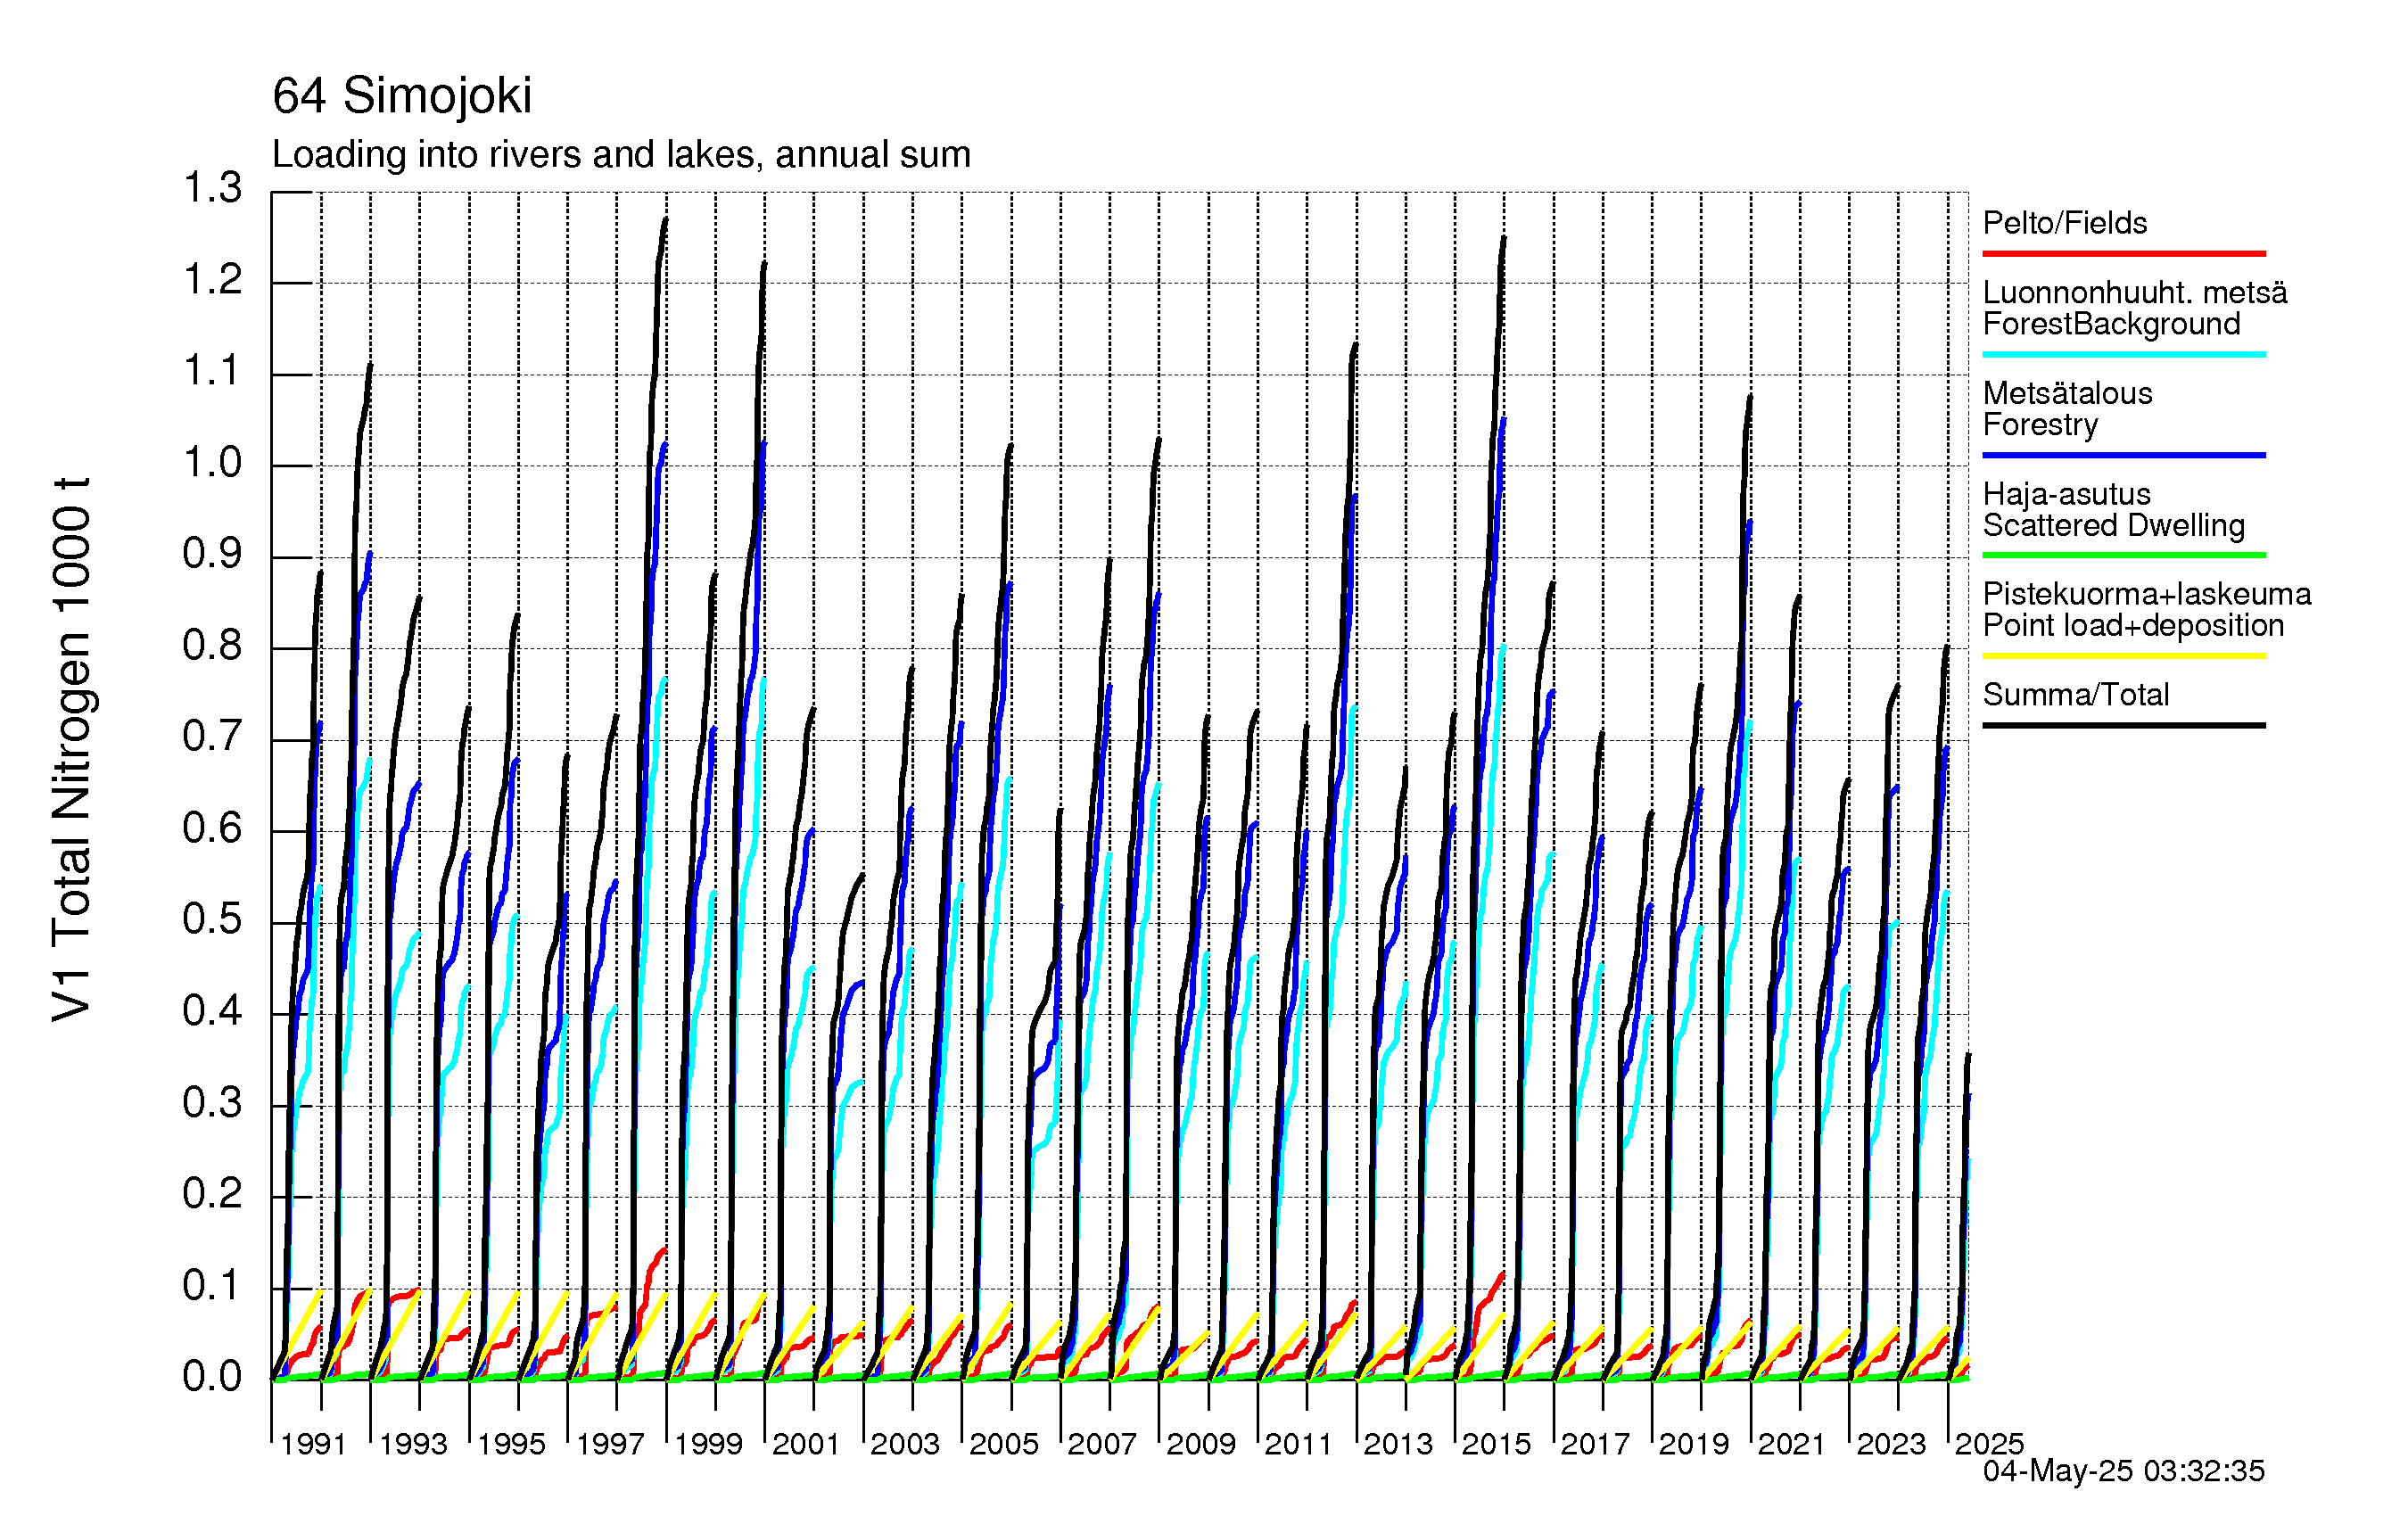Click the x-axis year 1997
2408x1516 pixels.
(610, 1444)
